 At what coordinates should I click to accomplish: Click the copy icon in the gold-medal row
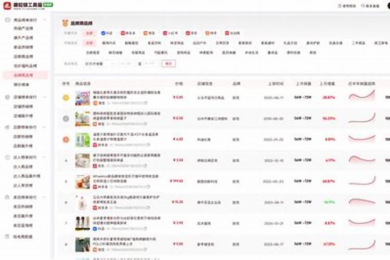146,103
